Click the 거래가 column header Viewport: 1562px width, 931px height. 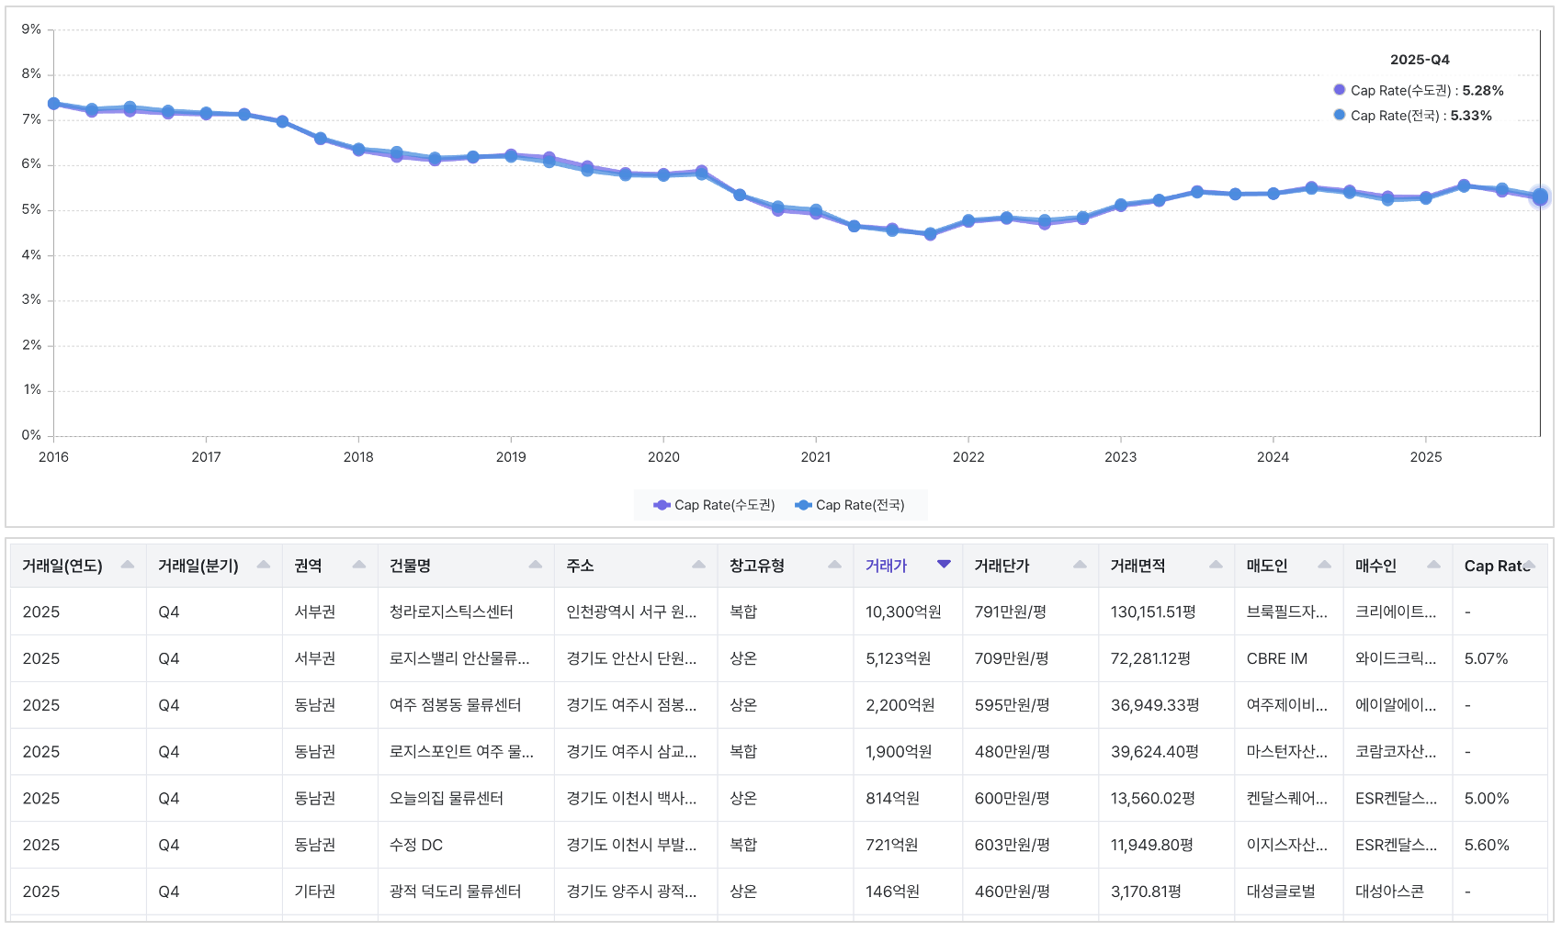point(886,566)
